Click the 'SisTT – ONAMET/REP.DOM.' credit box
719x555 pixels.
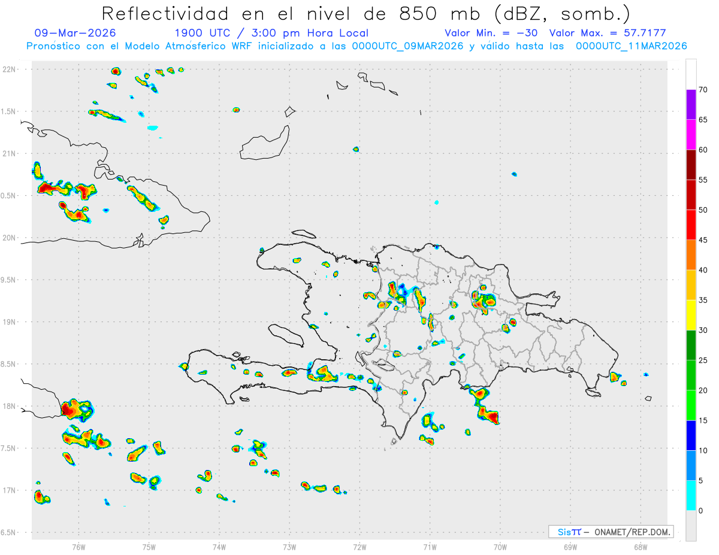(x=611, y=532)
